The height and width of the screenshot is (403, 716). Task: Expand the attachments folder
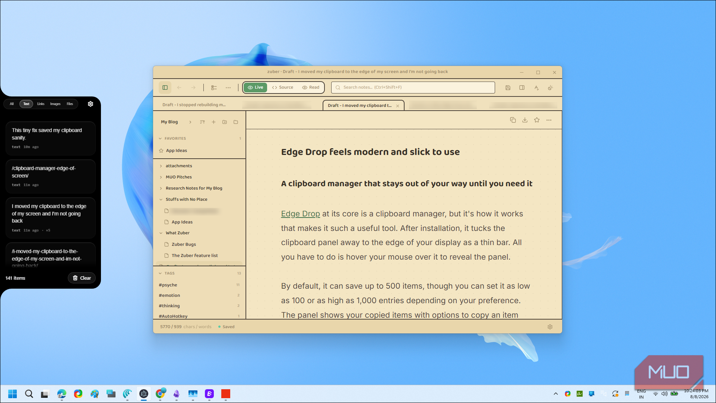click(x=161, y=166)
